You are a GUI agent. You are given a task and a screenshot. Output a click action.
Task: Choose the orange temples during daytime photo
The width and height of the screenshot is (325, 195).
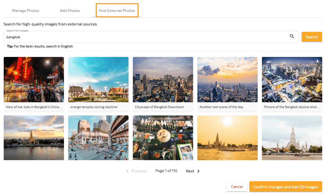[x=98, y=80]
